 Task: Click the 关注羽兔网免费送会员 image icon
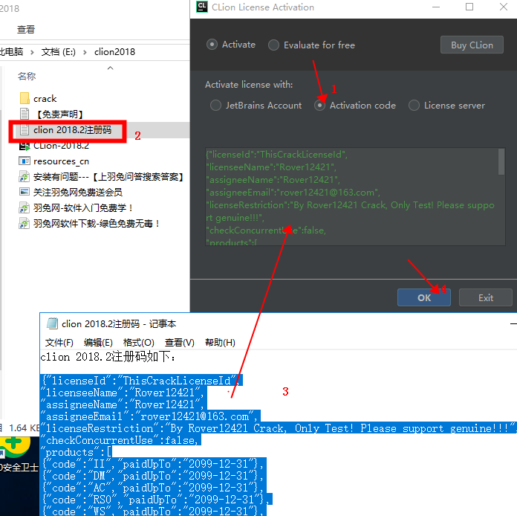point(25,192)
